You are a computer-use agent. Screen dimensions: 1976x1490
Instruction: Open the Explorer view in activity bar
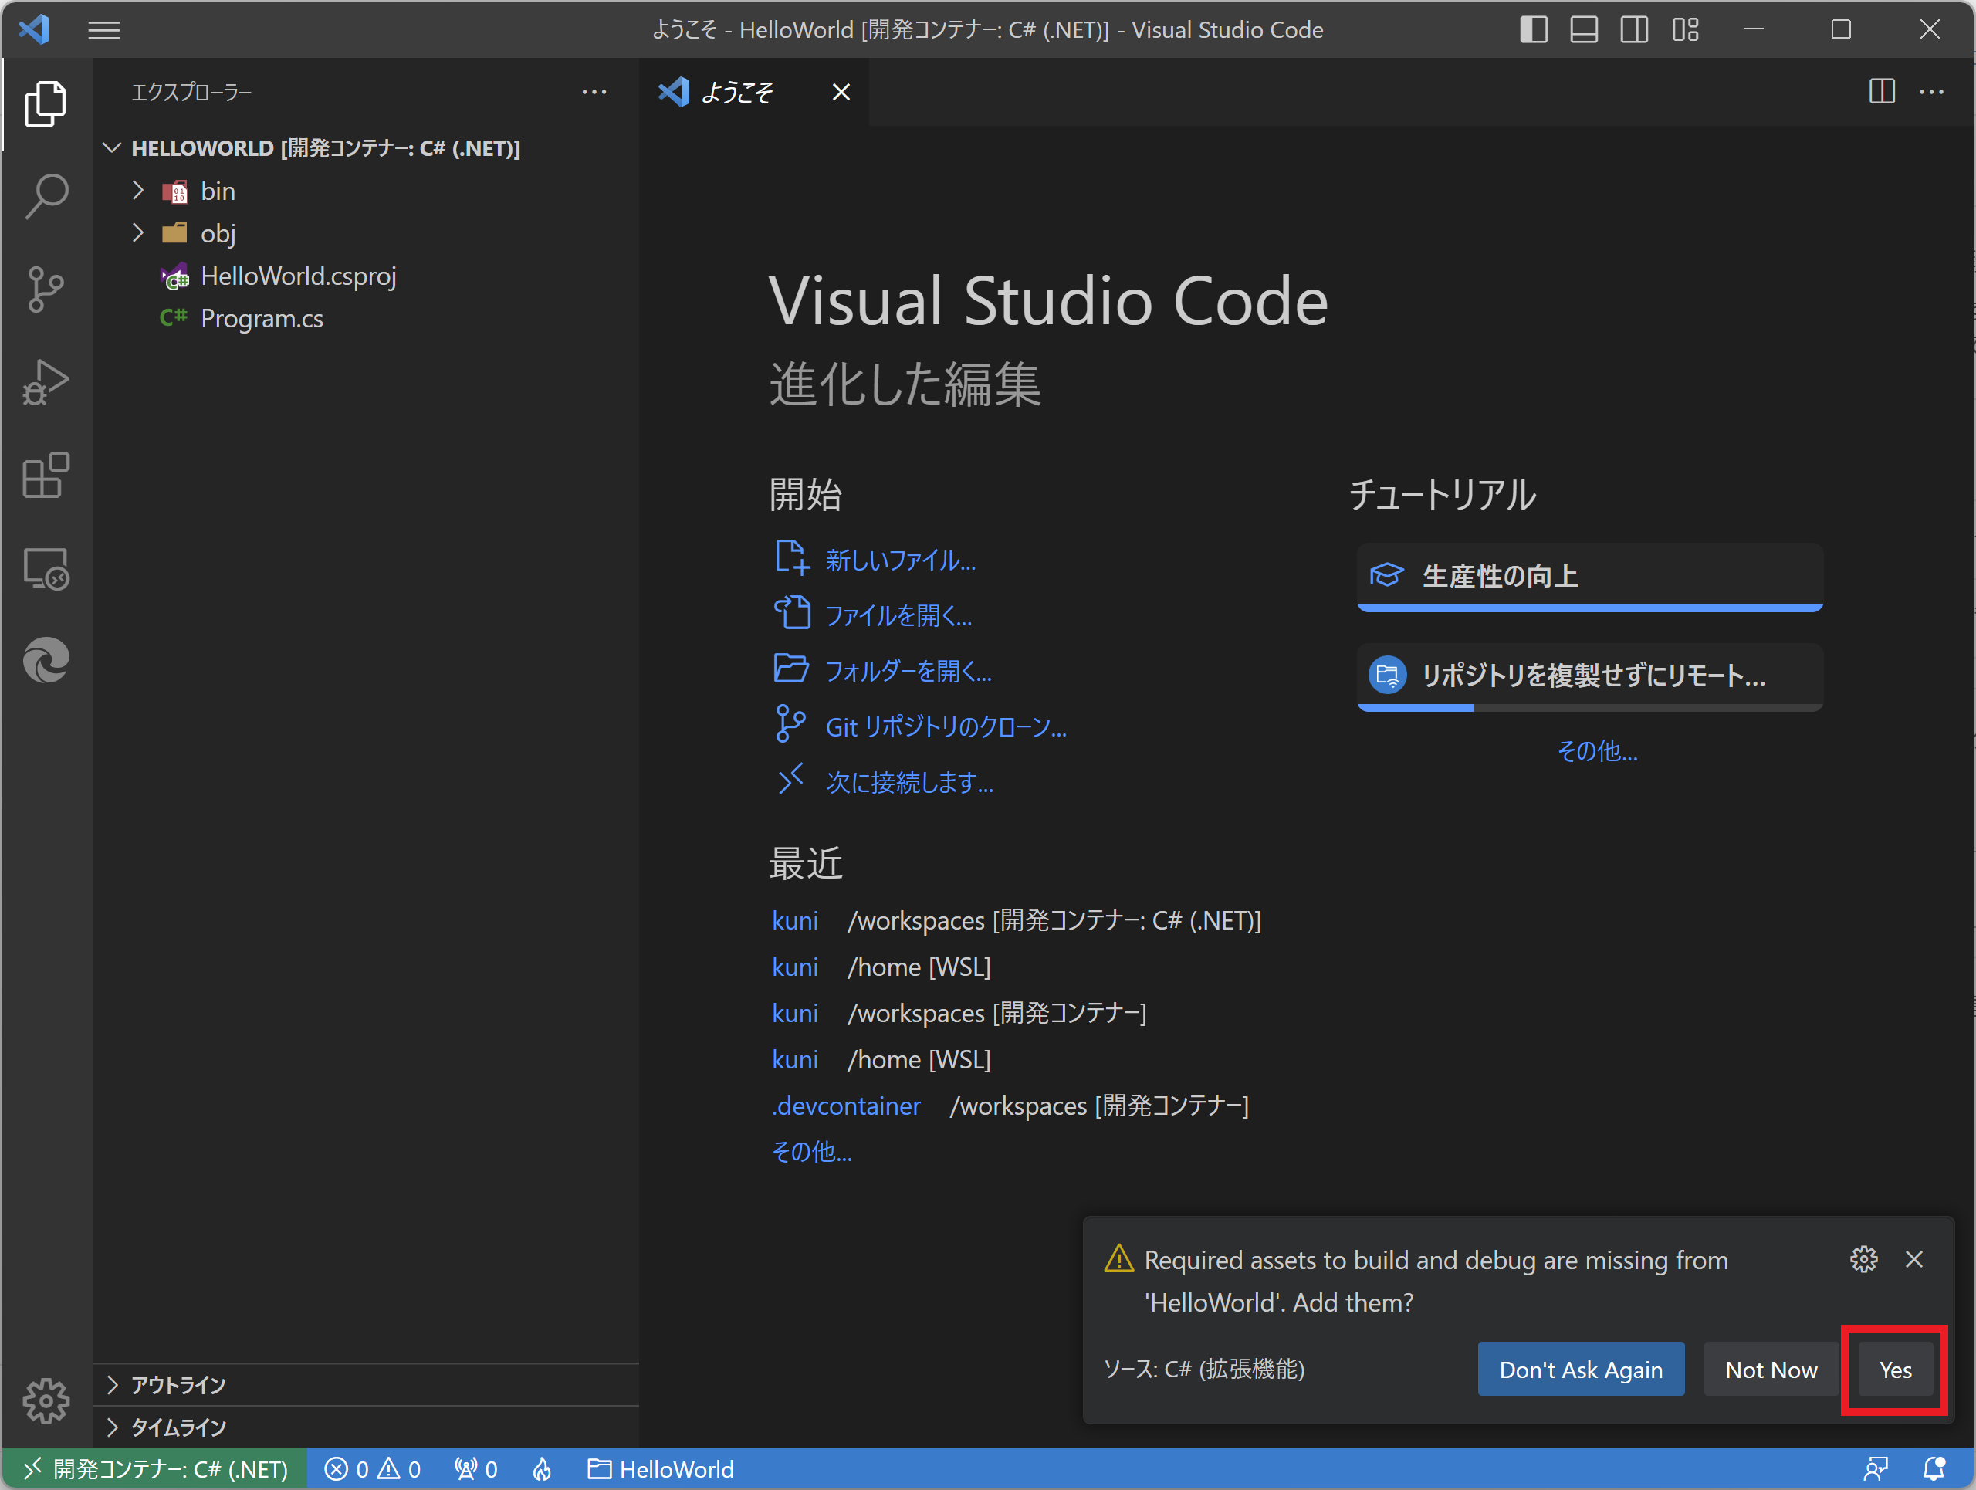pos(46,103)
